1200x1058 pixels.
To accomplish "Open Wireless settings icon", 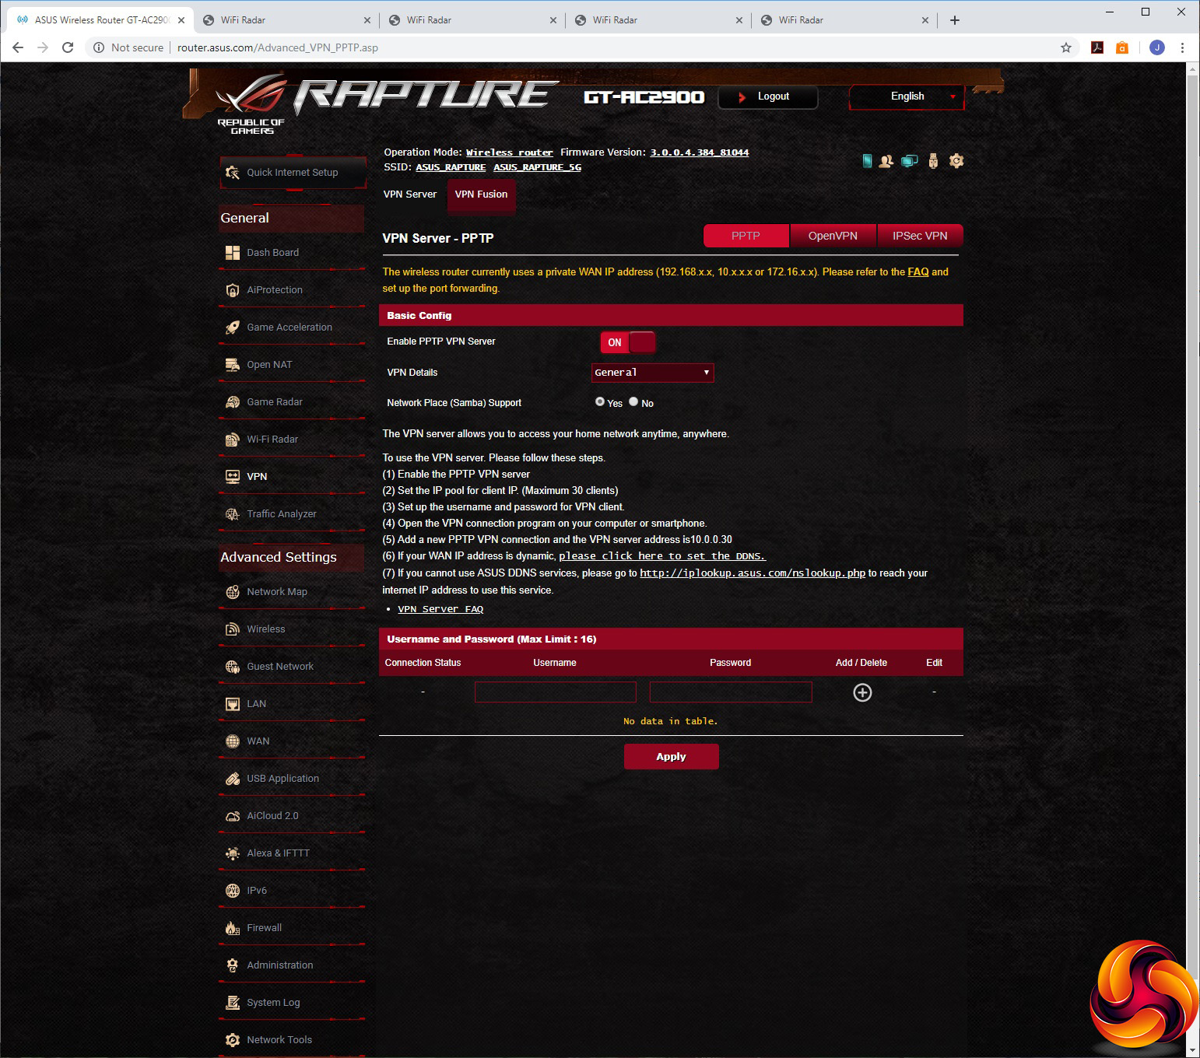I will tap(232, 629).
